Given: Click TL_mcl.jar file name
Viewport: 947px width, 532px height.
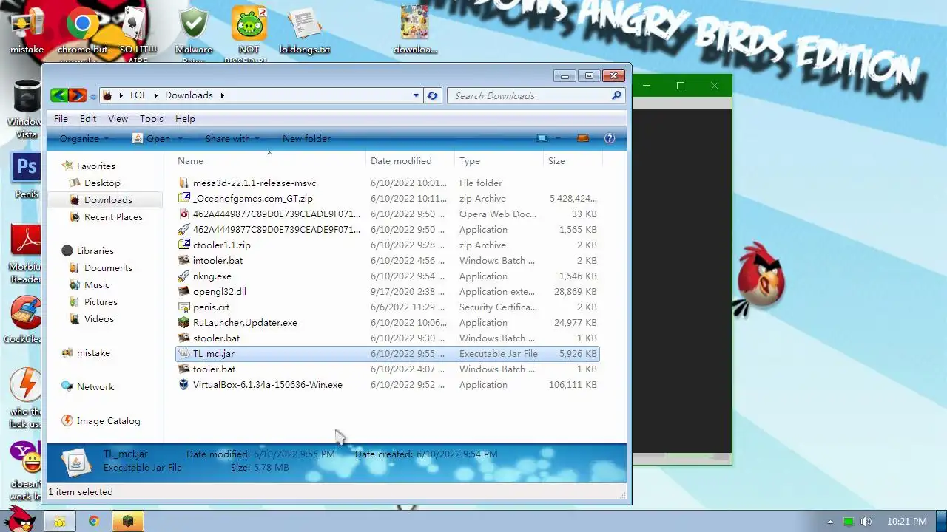Looking at the screenshot, I should [x=213, y=353].
